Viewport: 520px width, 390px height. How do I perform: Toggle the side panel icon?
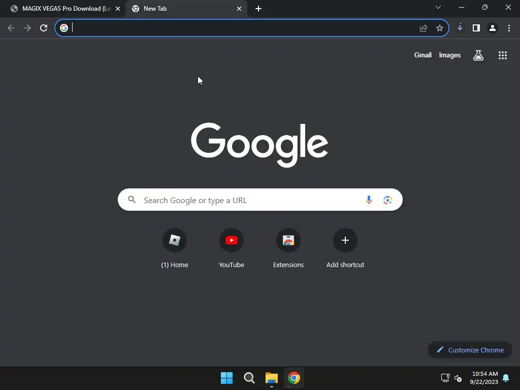[476, 28]
